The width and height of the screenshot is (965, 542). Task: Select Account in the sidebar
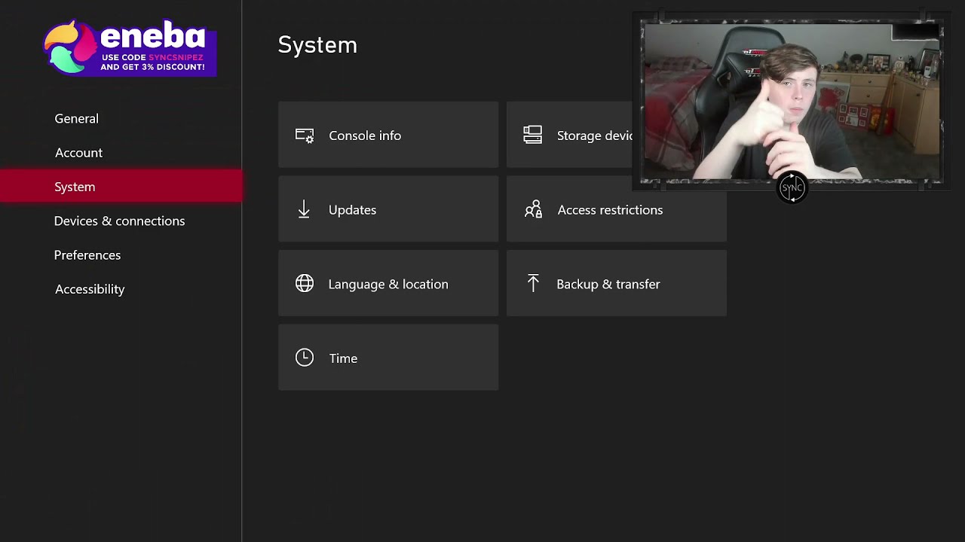click(x=78, y=153)
